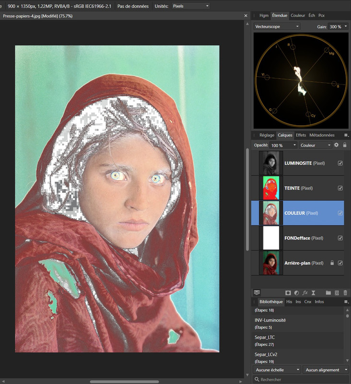
Task: Click the canvas vertical scrollbar thumb
Action: [247, 200]
